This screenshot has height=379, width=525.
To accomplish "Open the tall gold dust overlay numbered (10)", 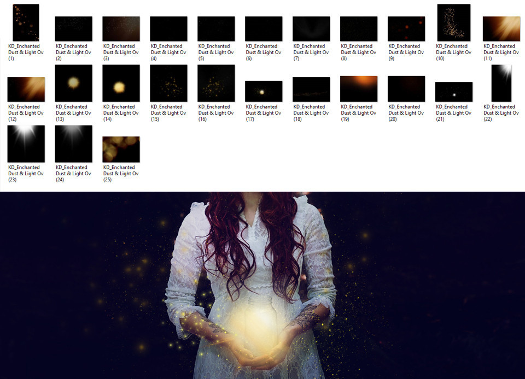I will pos(453,22).
